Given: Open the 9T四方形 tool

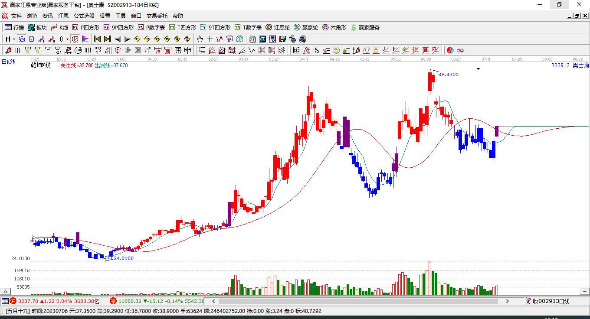Looking at the screenshot, I should [215, 27].
